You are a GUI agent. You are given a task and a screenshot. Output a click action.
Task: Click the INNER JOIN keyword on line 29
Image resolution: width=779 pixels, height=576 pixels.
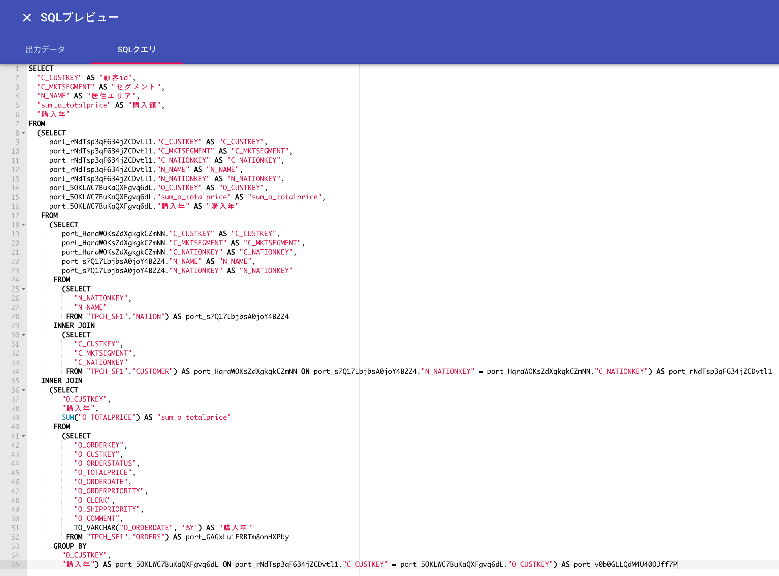pyautogui.click(x=74, y=326)
